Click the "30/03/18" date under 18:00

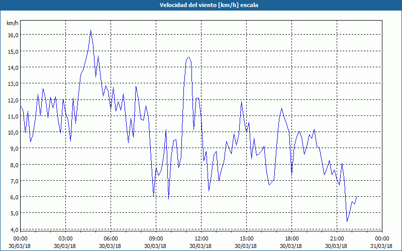(291, 246)
